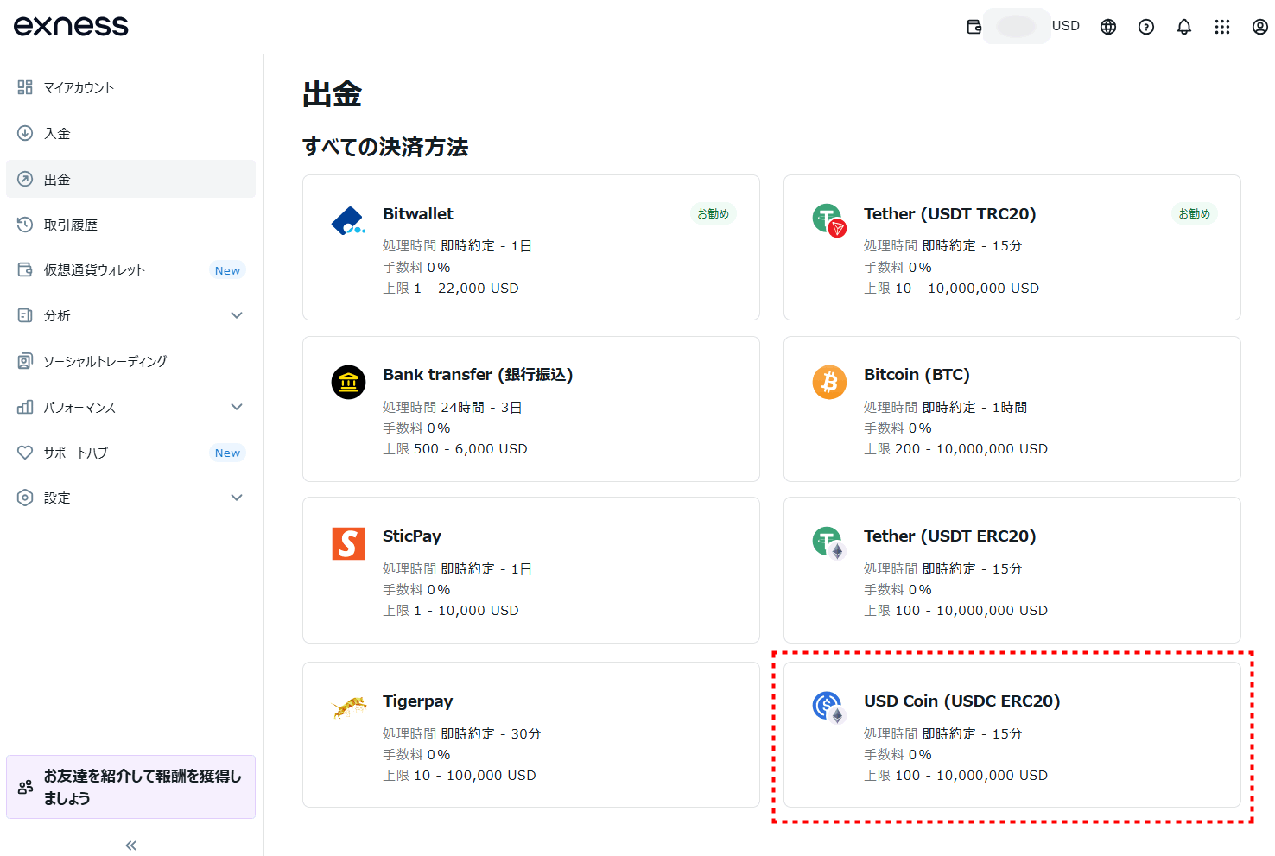Click the マイアカウント dashboard icon
The image size is (1275, 856).
[25, 87]
